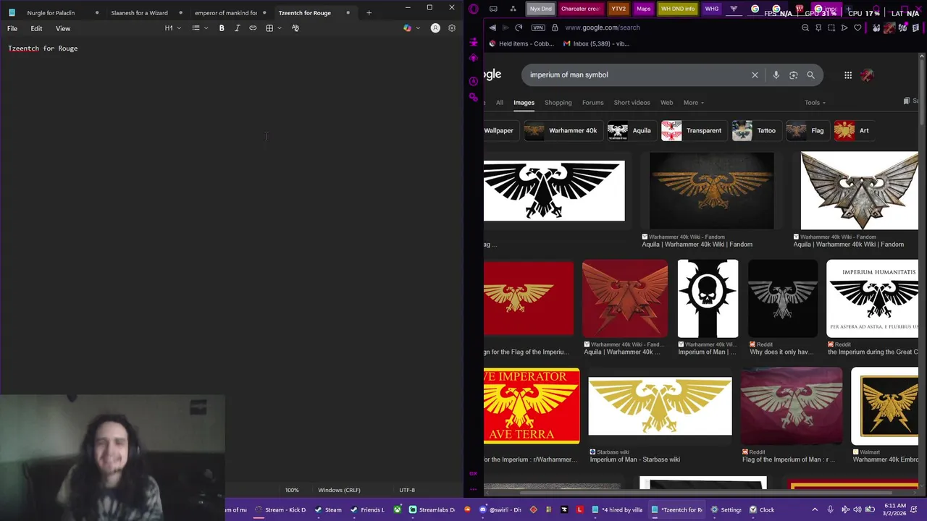Switch Google results to All
Image resolution: width=927 pixels, height=521 pixels.
coord(500,103)
